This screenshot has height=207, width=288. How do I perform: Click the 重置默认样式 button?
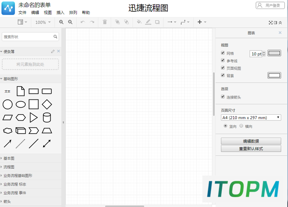click(251, 148)
